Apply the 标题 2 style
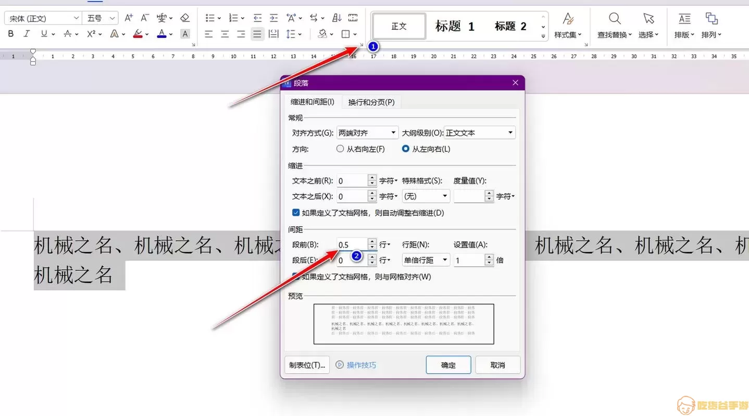Screen dimensions: 749x416 [x=510, y=26]
